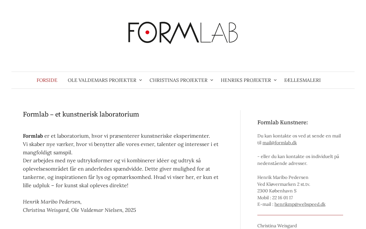Open the FORSIDE menu item
Viewport: 366px width, 229px height.
click(x=47, y=80)
